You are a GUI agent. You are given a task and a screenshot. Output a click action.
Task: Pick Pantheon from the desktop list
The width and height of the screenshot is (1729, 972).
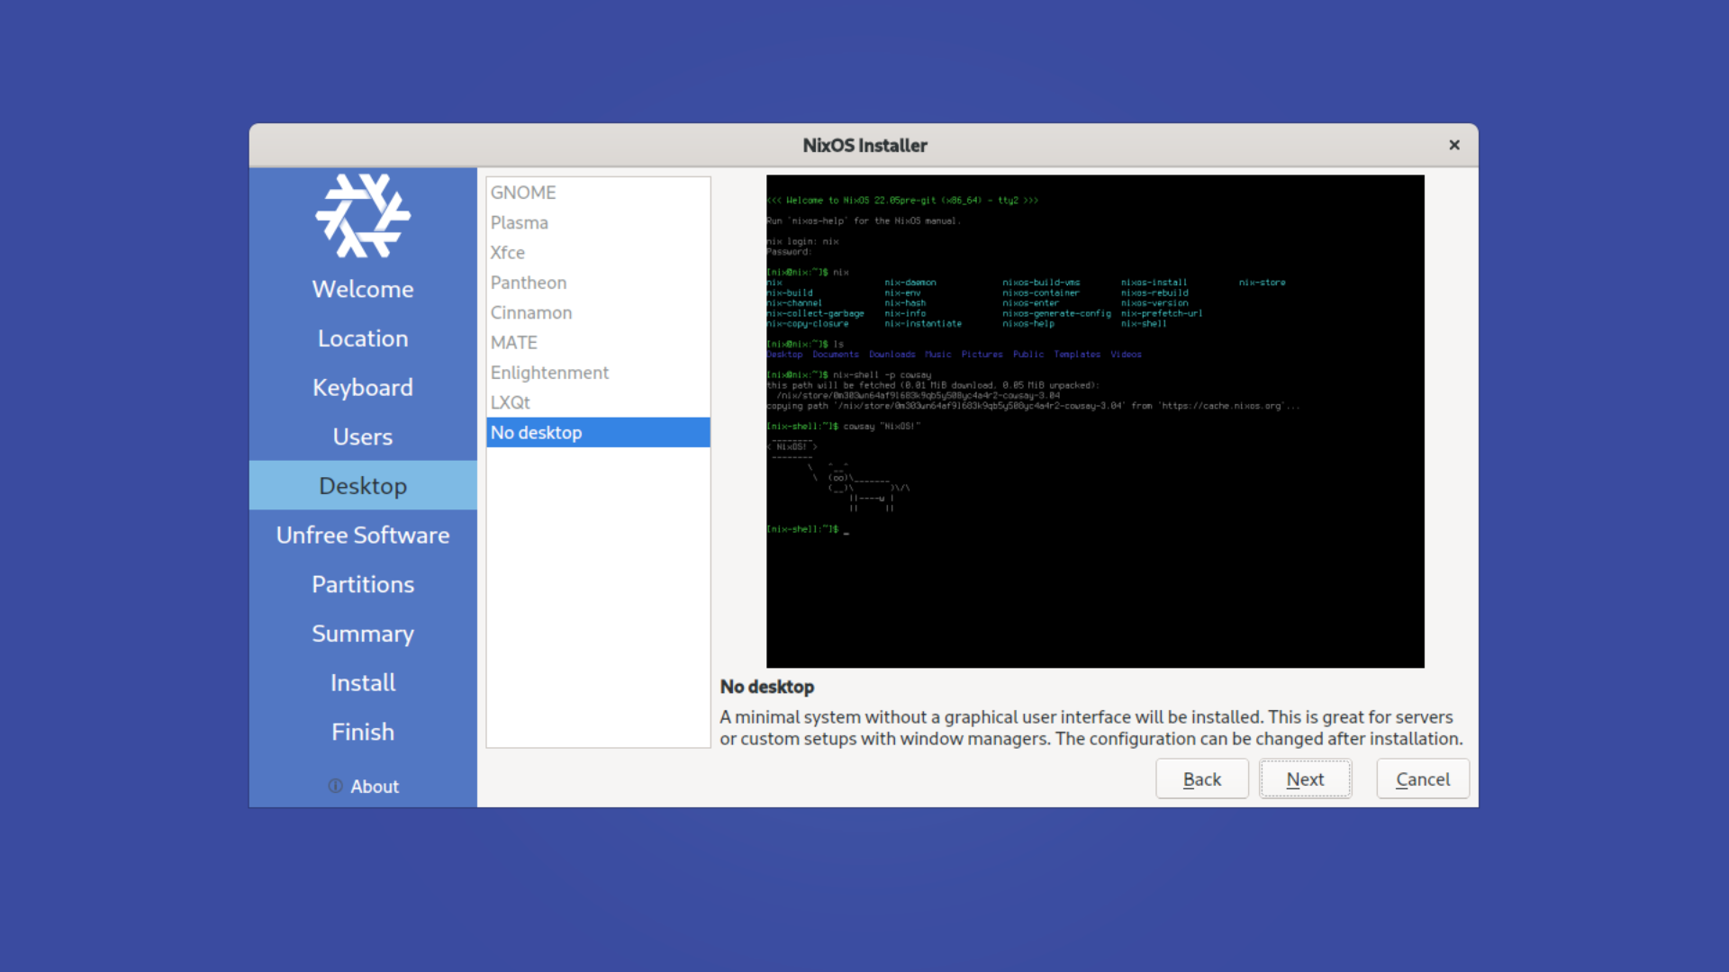[529, 283]
